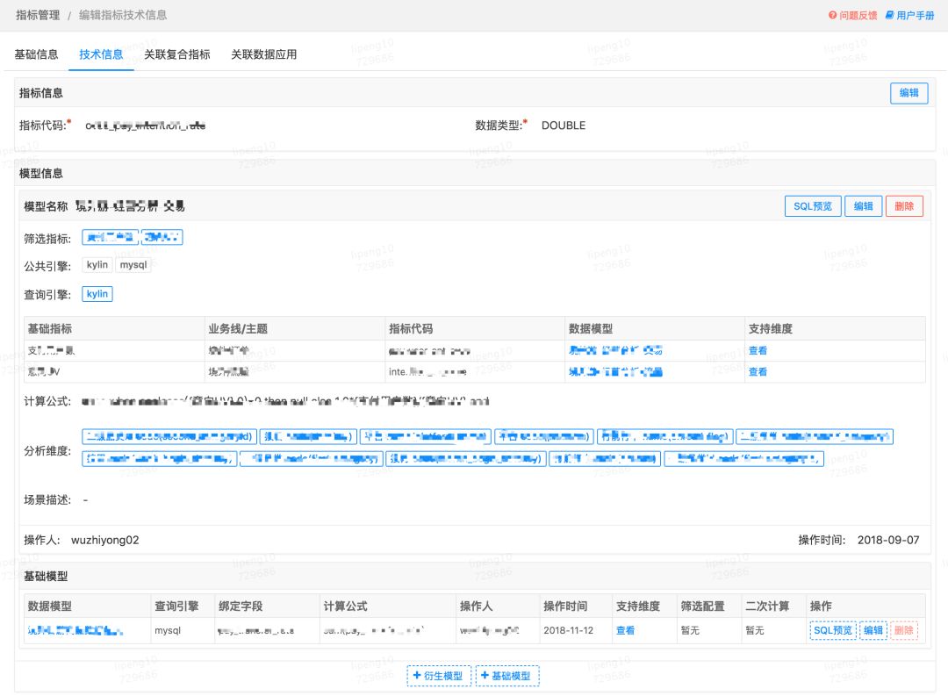Select the kylin tag under 查询引擎

click(97, 294)
